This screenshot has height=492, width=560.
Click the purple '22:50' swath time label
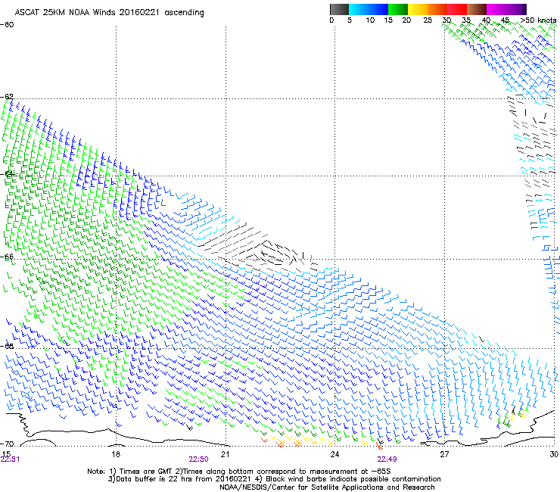(198, 459)
